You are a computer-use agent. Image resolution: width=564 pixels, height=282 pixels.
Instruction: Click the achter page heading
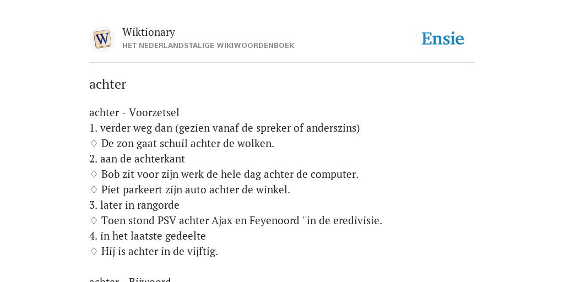point(107,84)
